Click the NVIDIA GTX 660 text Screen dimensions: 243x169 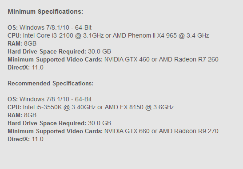point(127,131)
